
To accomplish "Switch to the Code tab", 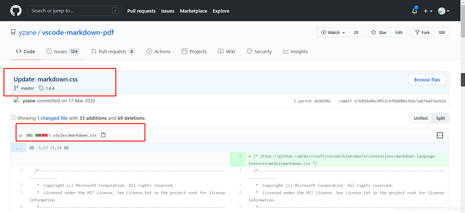I will [26, 51].
